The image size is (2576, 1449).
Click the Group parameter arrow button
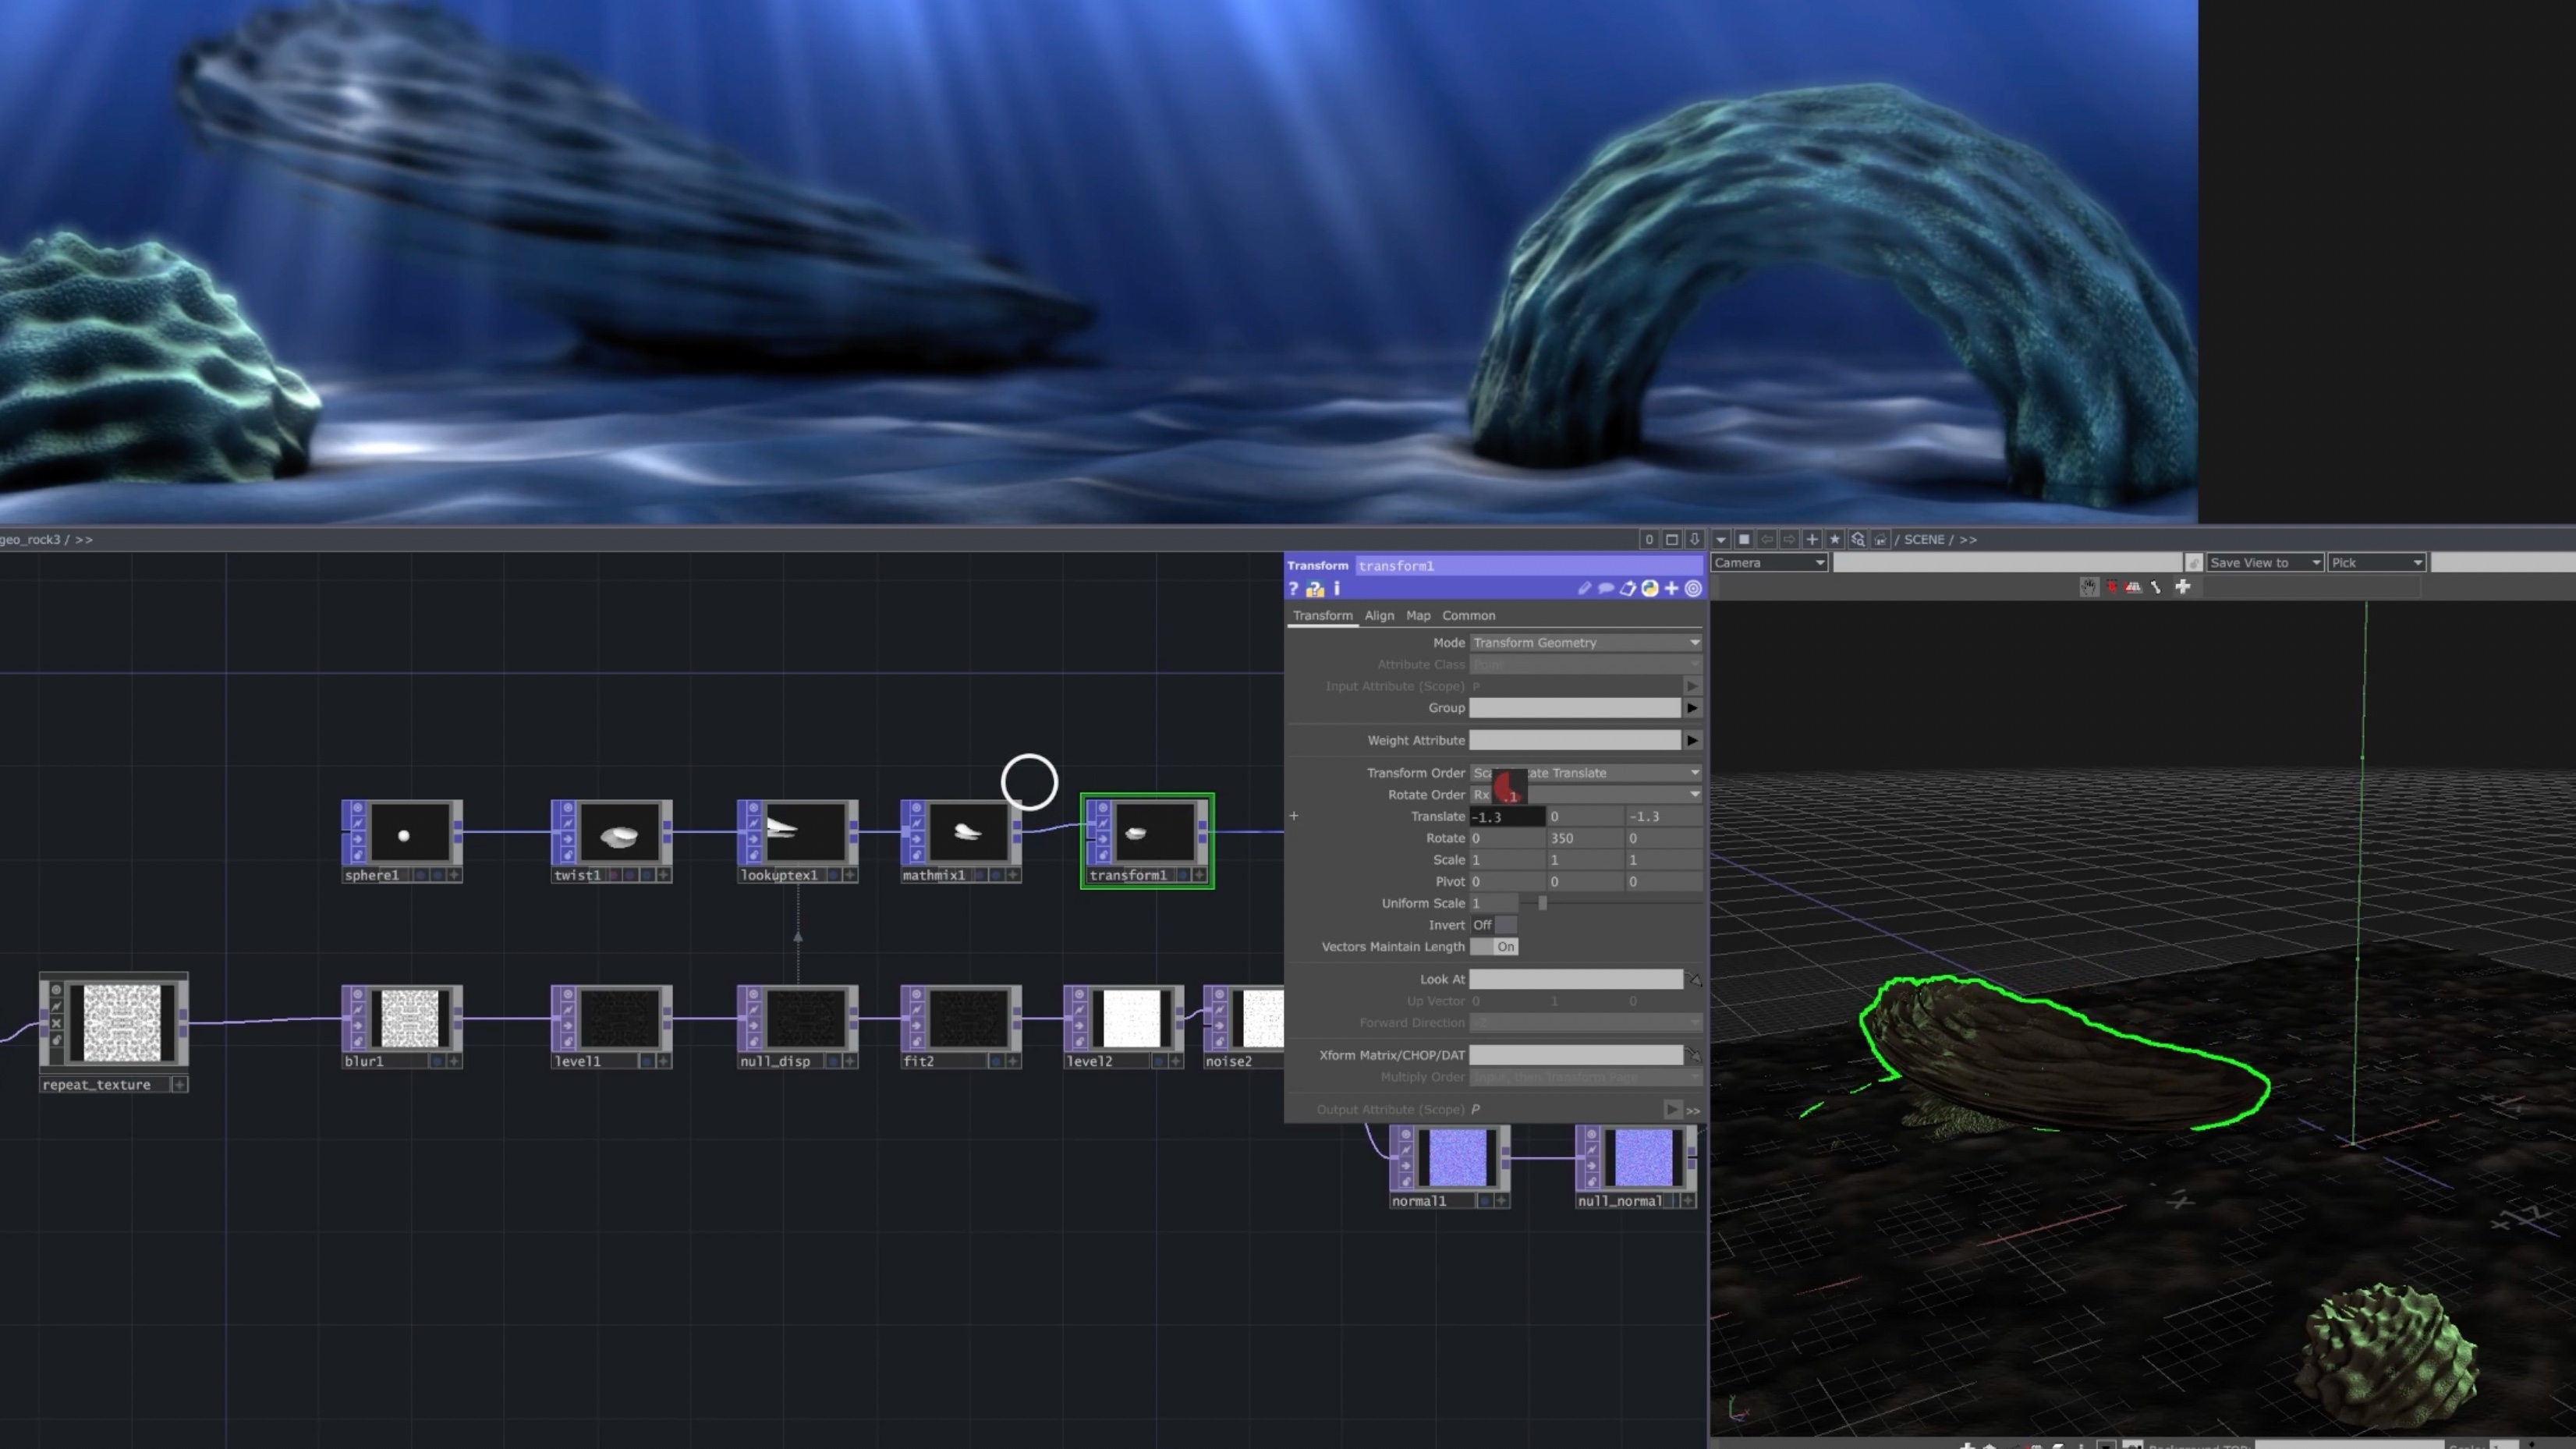click(1692, 708)
